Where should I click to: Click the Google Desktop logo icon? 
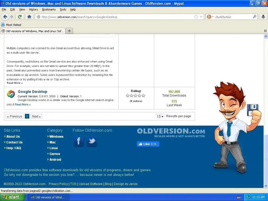[x=11, y=94]
